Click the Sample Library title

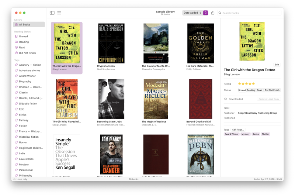click(165, 12)
